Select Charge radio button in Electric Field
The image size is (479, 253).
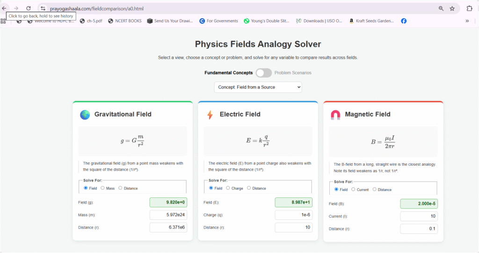[x=228, y=188]
